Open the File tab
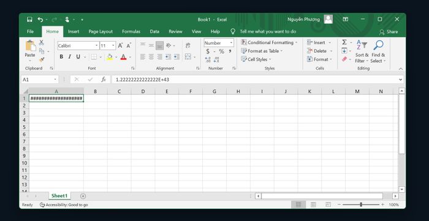This screenshot has height=221, width=429. [x=30, y=32]
